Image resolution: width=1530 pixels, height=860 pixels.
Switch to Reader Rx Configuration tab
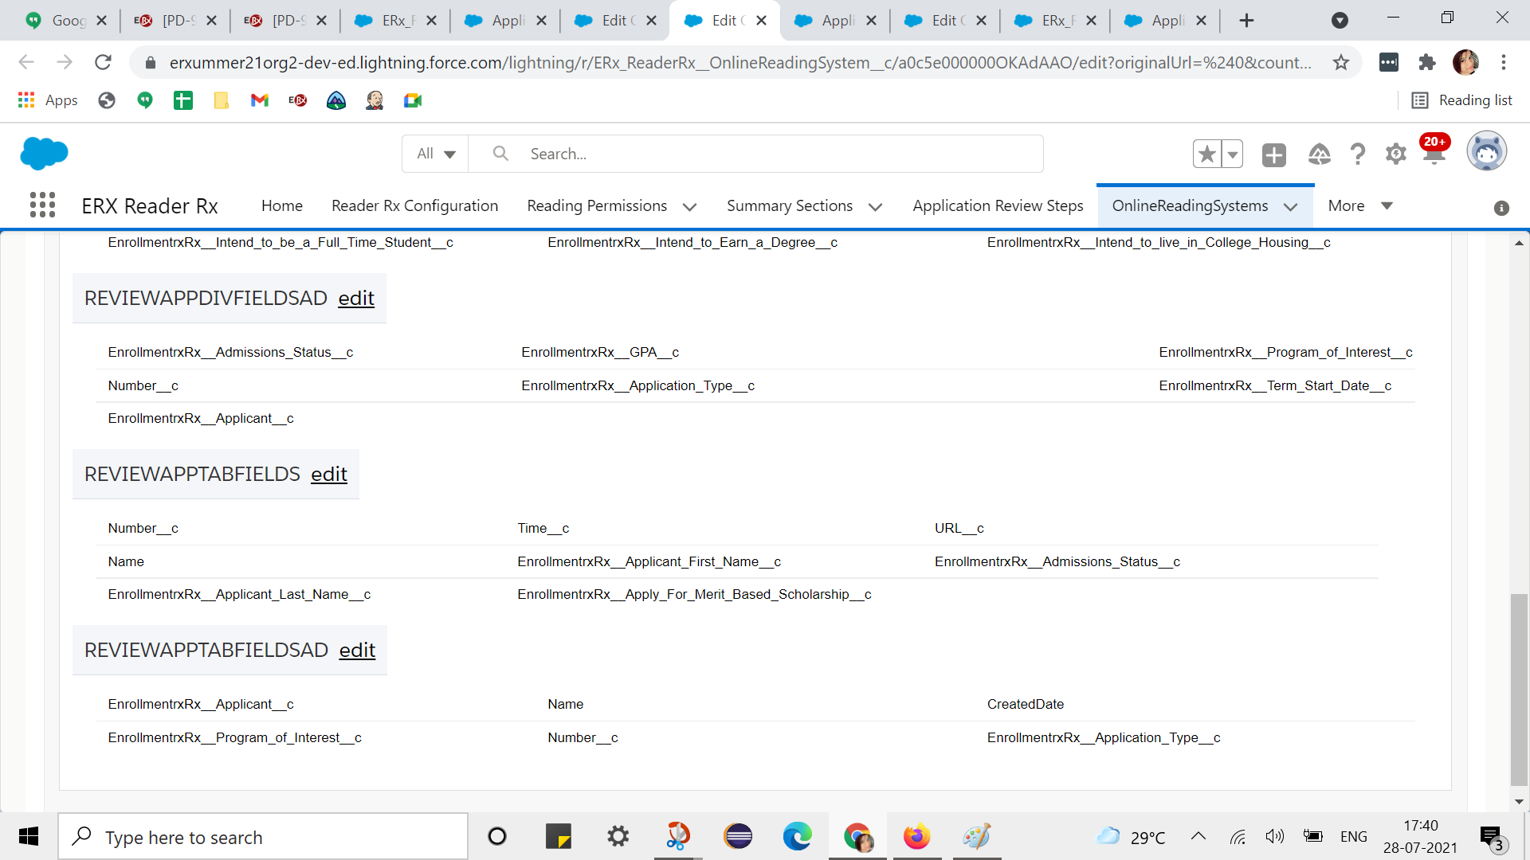click(x=414, y=205)
